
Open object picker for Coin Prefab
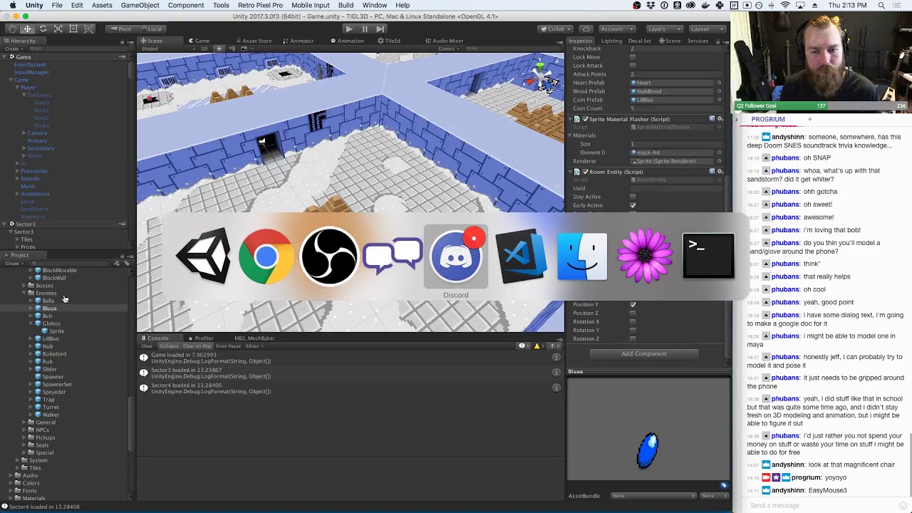point(719,100)
